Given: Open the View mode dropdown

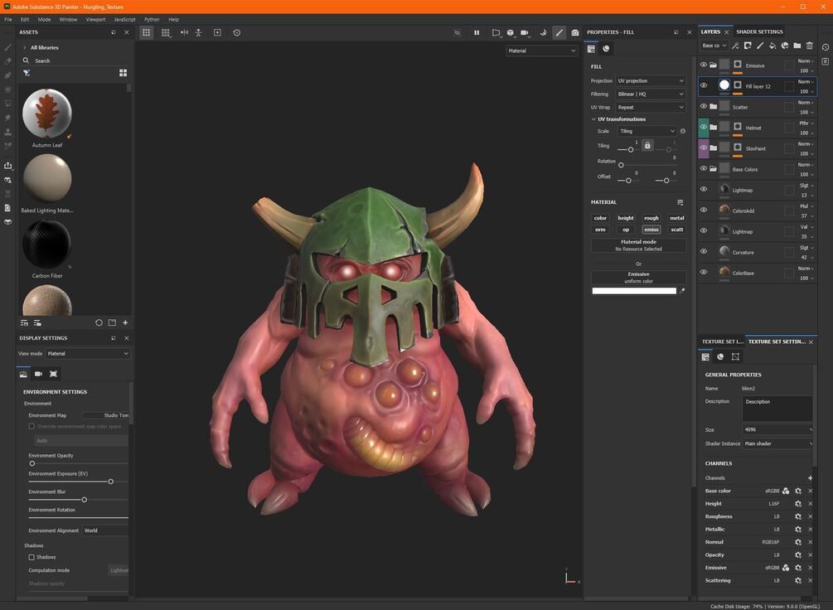Looking at the screenshot, I should (88, 354).
